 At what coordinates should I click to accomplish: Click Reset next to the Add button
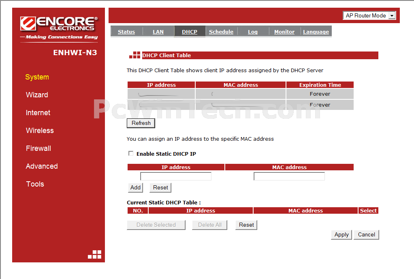click(160, 188)
